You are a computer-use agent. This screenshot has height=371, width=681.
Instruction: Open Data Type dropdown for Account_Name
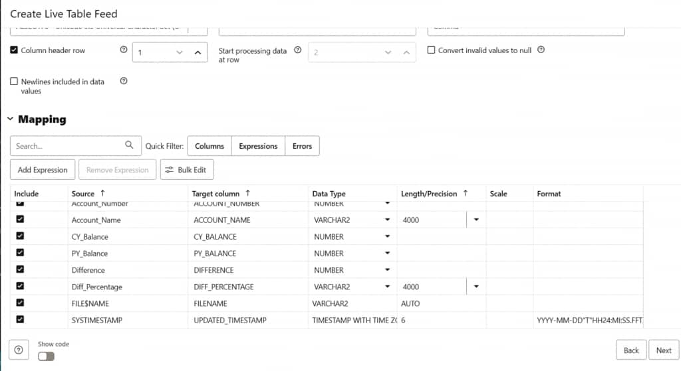[388, 220]
